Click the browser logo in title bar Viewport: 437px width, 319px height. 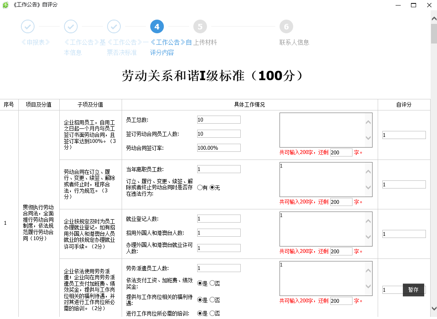point(5,5)
